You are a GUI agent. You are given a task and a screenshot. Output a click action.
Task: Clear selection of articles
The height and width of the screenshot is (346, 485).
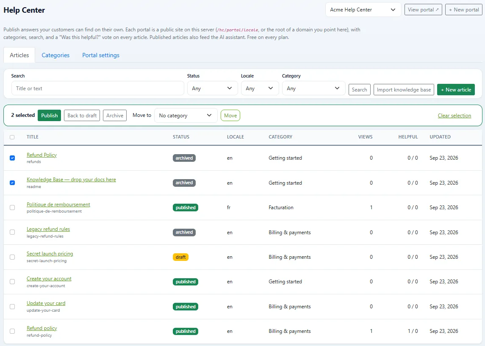point(455,115)
